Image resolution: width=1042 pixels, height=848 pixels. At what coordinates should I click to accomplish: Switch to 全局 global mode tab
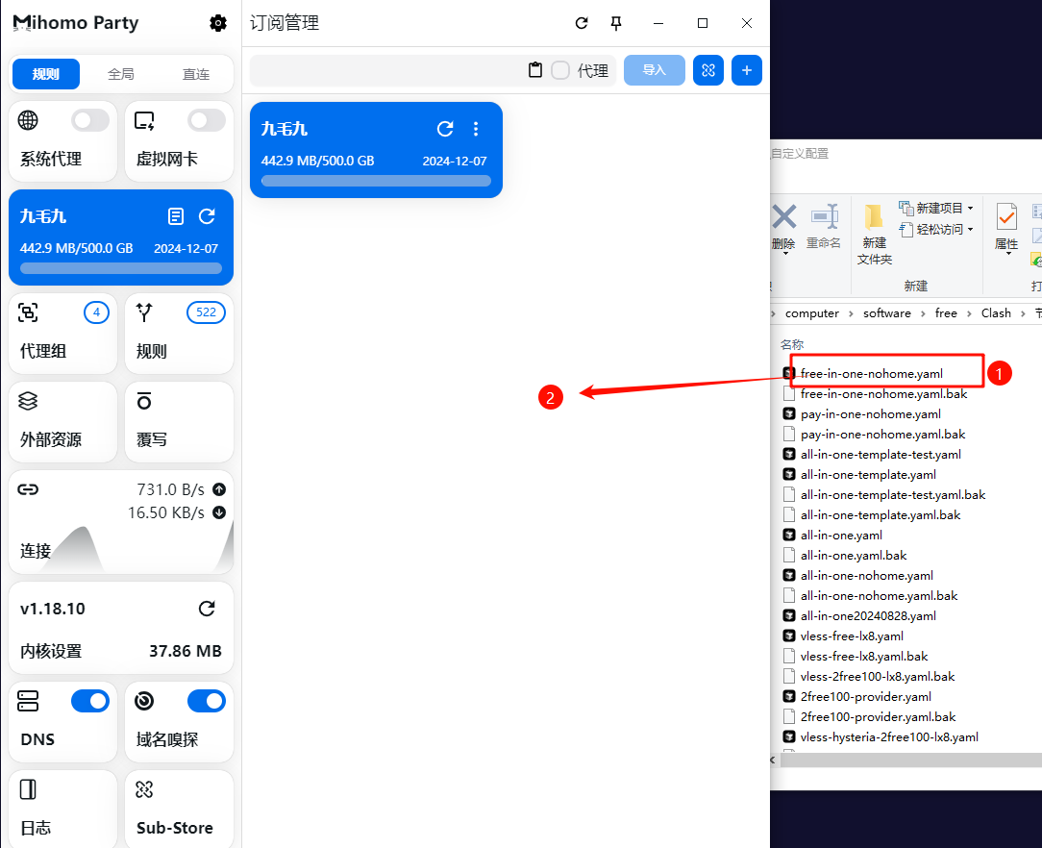coord(121,74)
